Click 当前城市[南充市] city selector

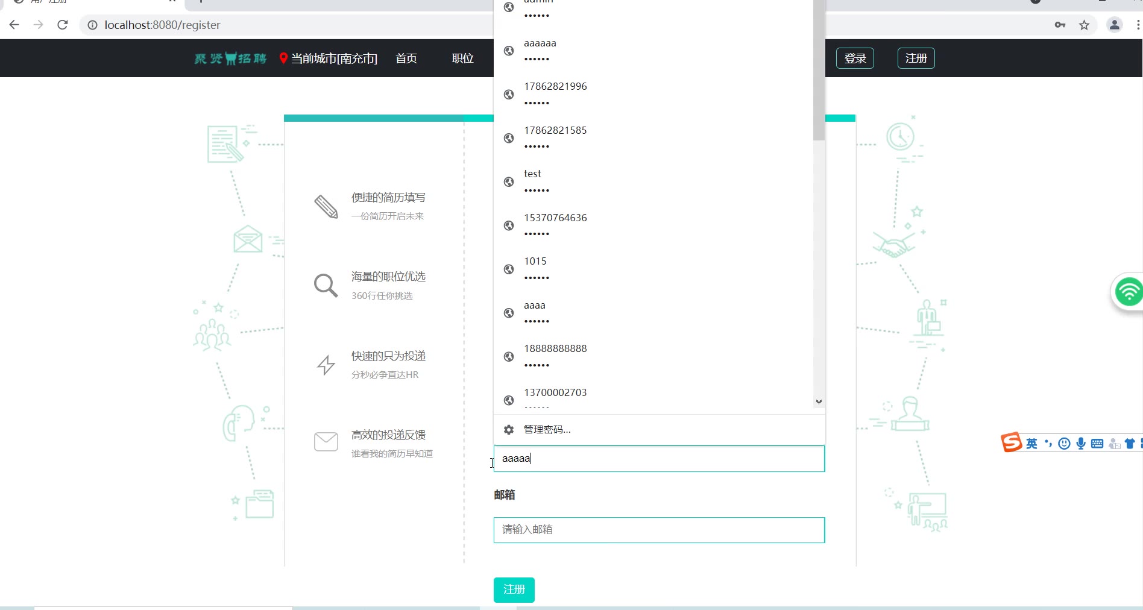tap(334, 58)
